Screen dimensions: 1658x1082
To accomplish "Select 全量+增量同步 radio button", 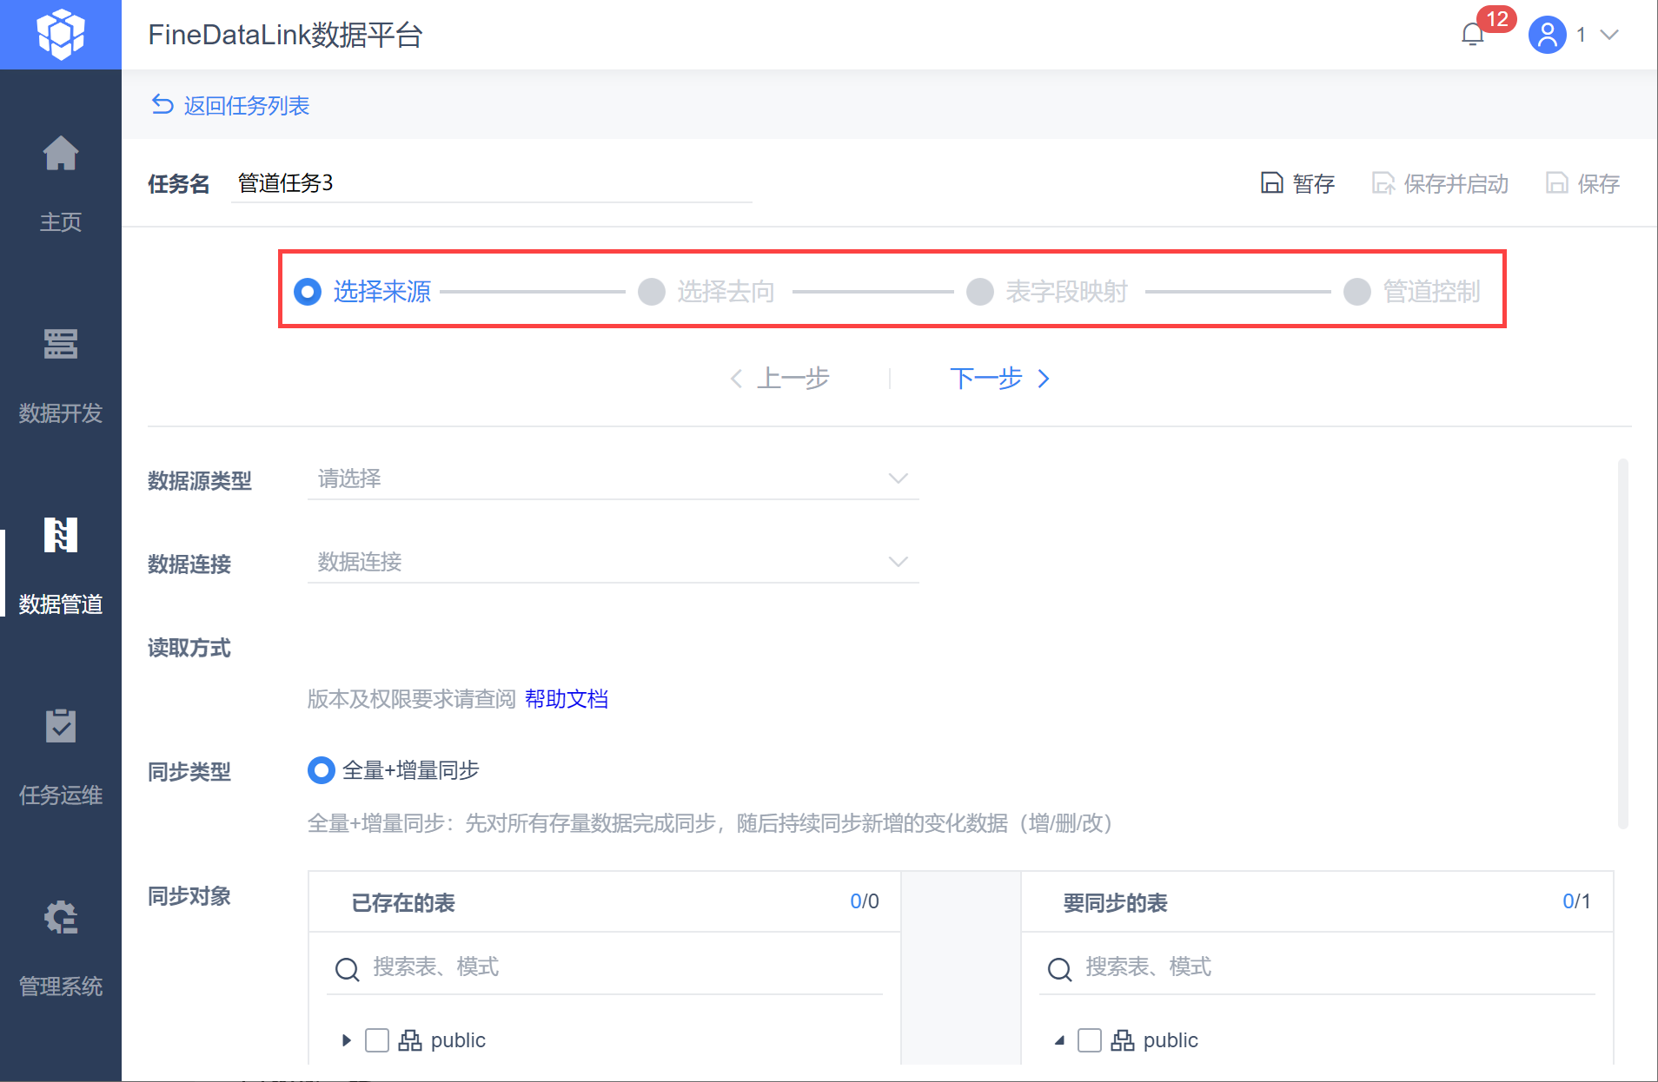I will (x=322, y=770).
